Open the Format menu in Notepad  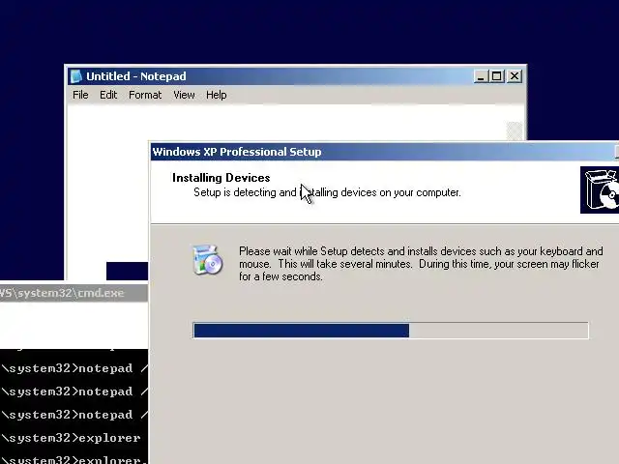point(145,95)
